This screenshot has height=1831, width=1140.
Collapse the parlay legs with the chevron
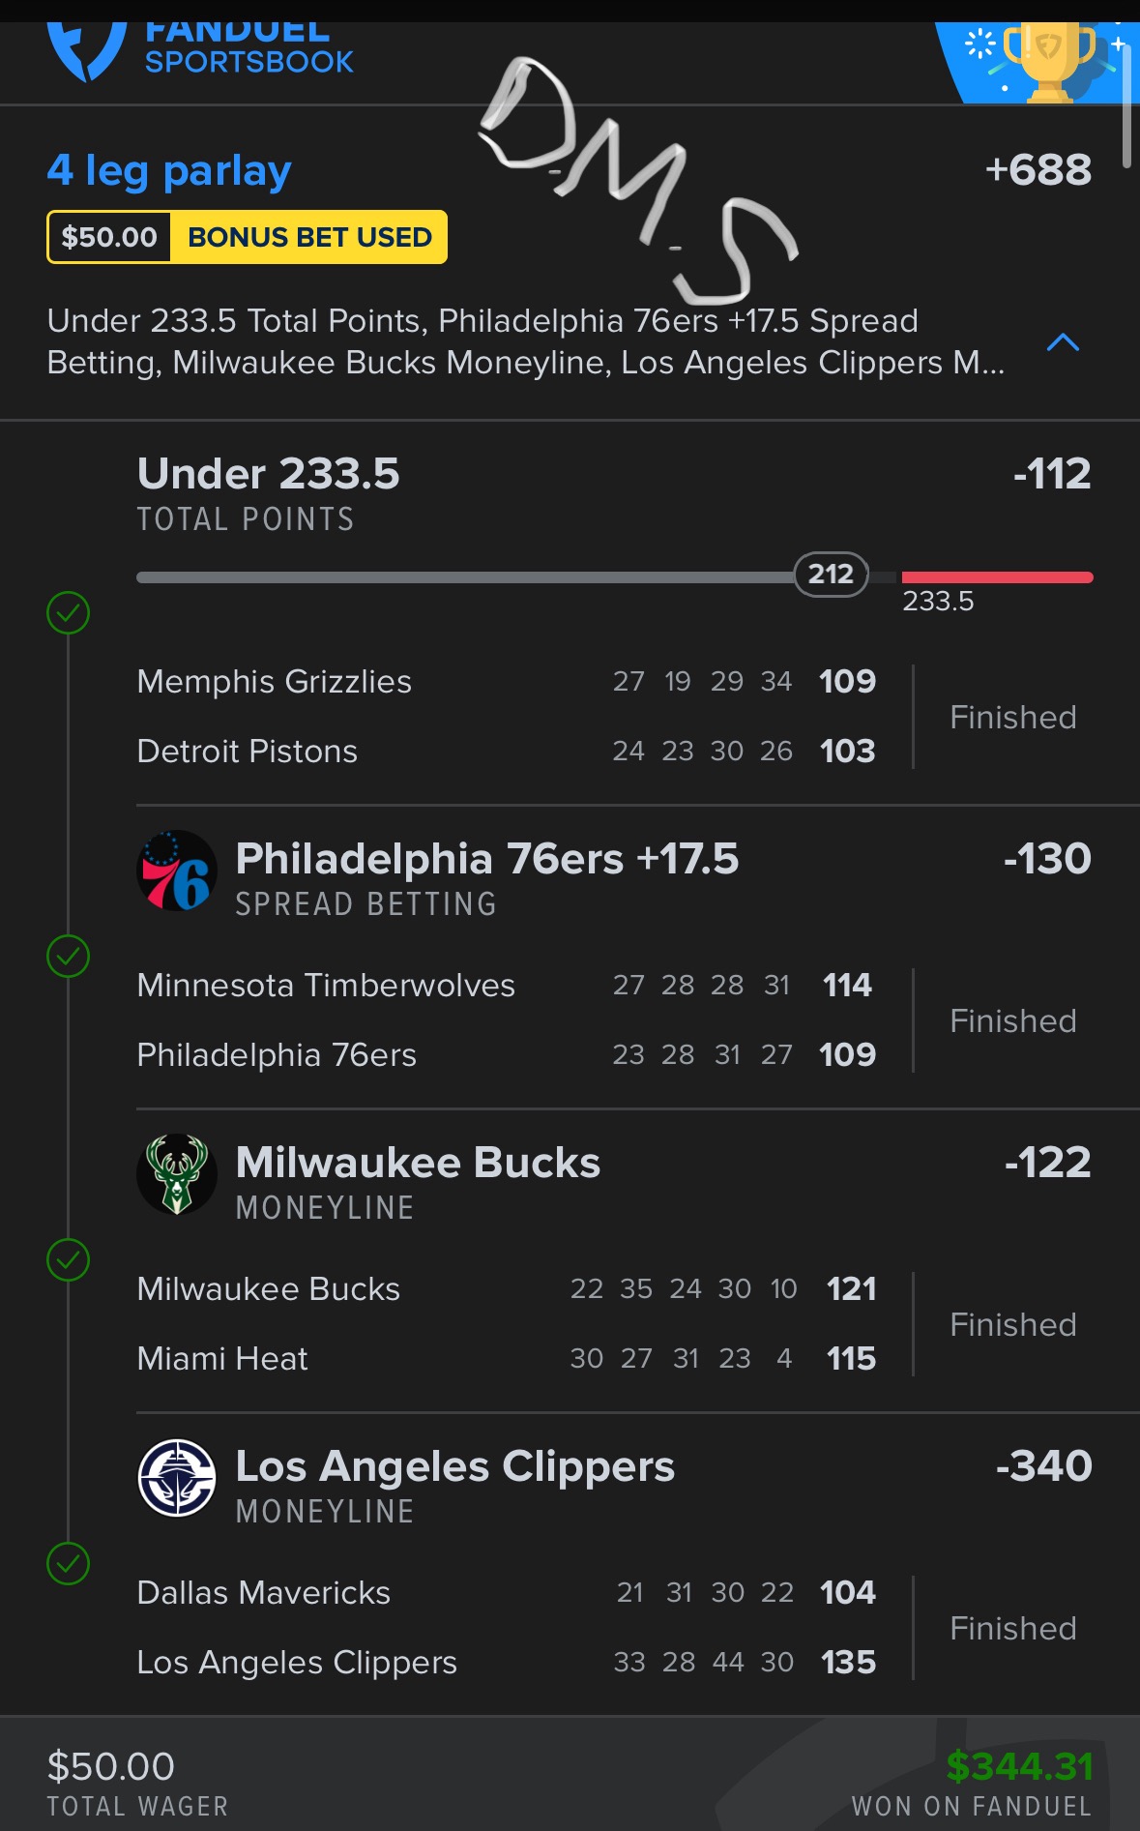[x=1063, y=342]
